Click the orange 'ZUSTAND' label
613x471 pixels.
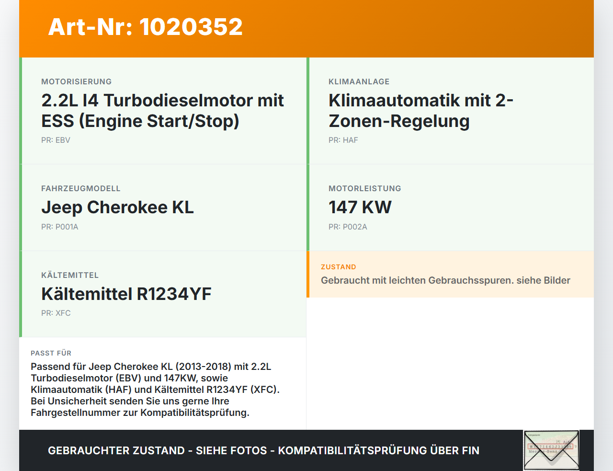click(x=339, y=267)
